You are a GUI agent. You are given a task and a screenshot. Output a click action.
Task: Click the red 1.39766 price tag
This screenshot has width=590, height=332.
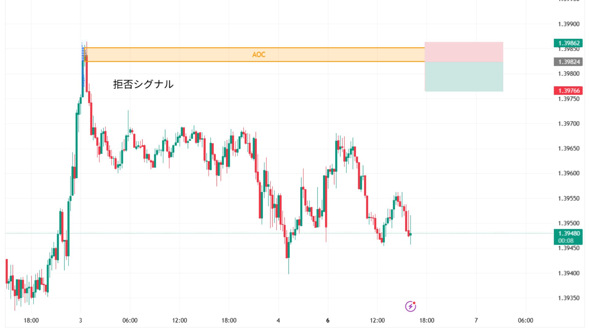pyautogui.click(x=569, y=91)
